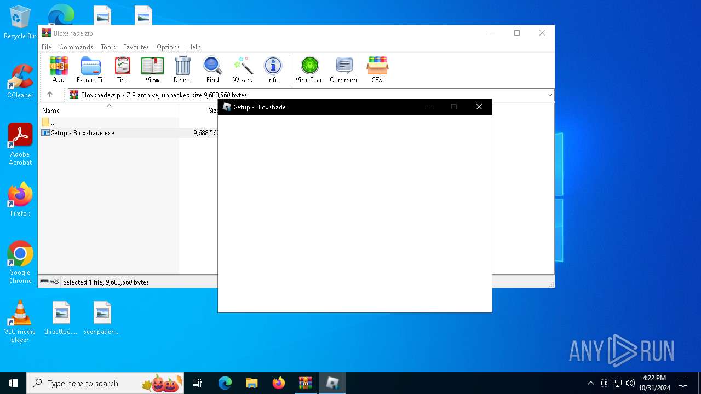Click the taskbar search box

(x=106, y=383)
